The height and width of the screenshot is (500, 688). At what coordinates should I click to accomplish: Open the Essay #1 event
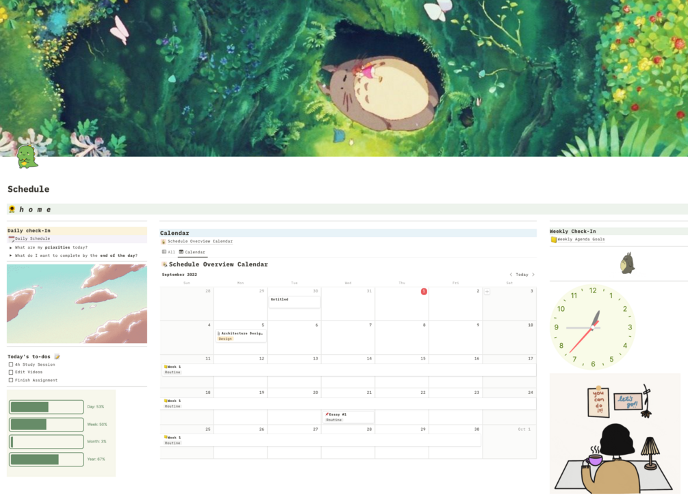point(348,416)
